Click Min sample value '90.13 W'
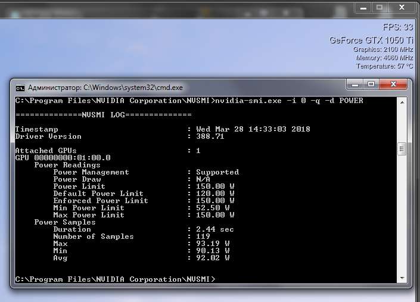The width and height of the screenshot is (420, 302). (213, 251)
